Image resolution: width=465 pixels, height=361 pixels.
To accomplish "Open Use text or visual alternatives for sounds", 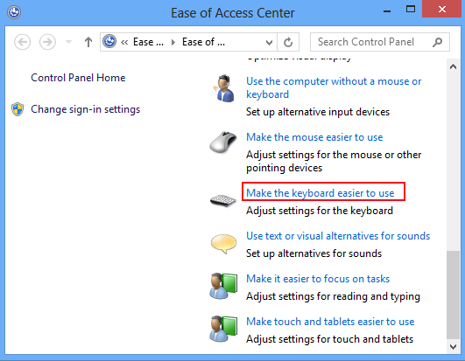I will [x=338, y=236].
